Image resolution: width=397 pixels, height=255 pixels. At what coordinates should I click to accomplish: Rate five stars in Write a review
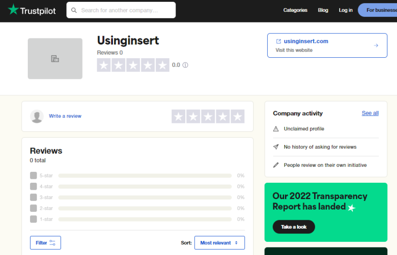click(x=237, y=117)
